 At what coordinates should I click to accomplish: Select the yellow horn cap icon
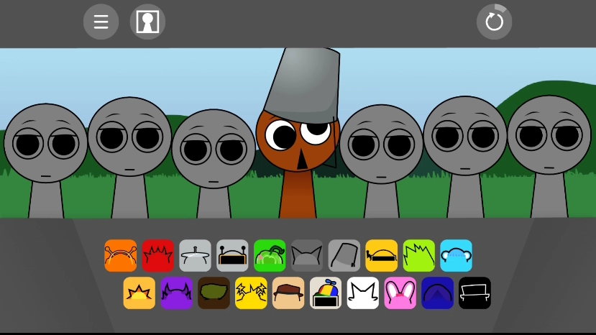pyautogui.click(x=381, y=255)
